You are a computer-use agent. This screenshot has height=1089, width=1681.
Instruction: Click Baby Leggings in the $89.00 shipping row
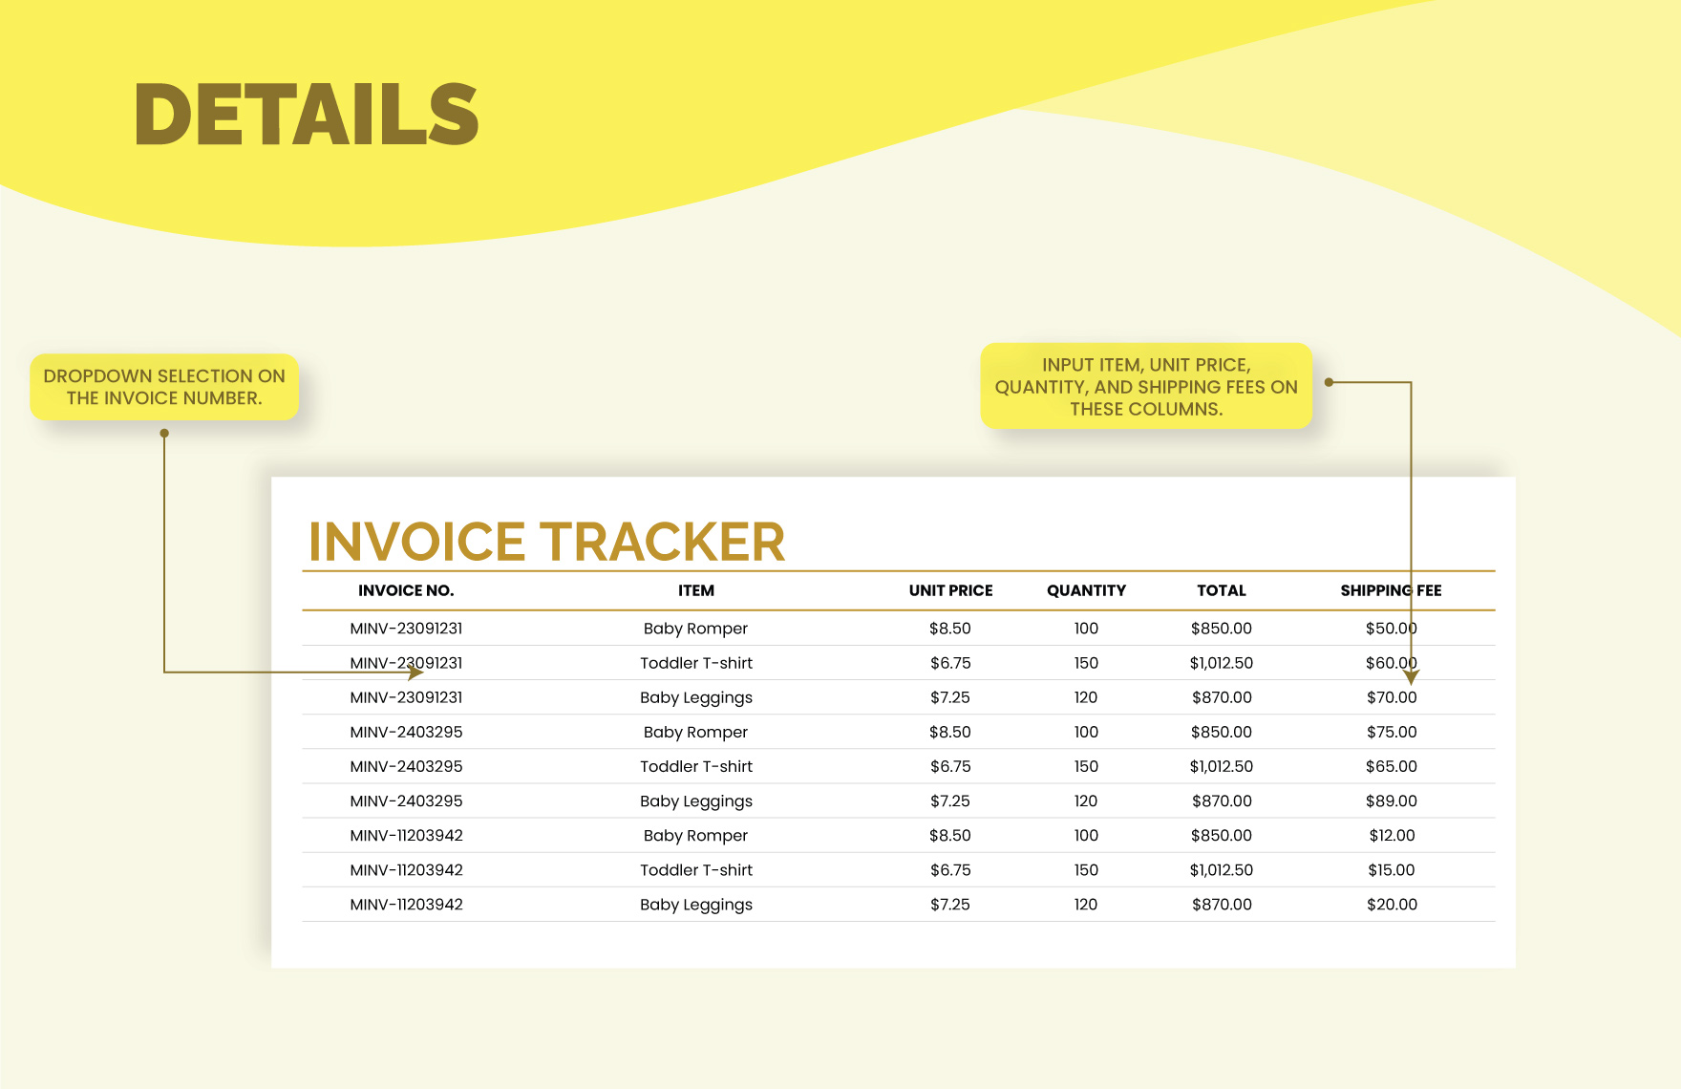point(696,801)
